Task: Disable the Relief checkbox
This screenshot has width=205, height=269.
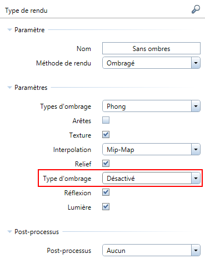Action: point(106,164)
